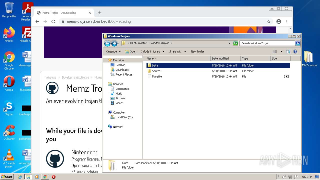
Task: Open Chrome profile icon
Action: (x=279, y=21)
